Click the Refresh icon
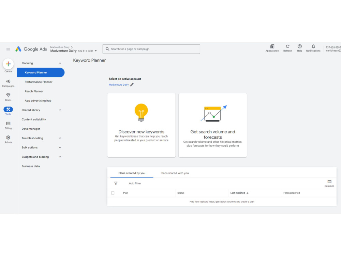The width and height of the screenshot is (341, 256). point(287,46)
